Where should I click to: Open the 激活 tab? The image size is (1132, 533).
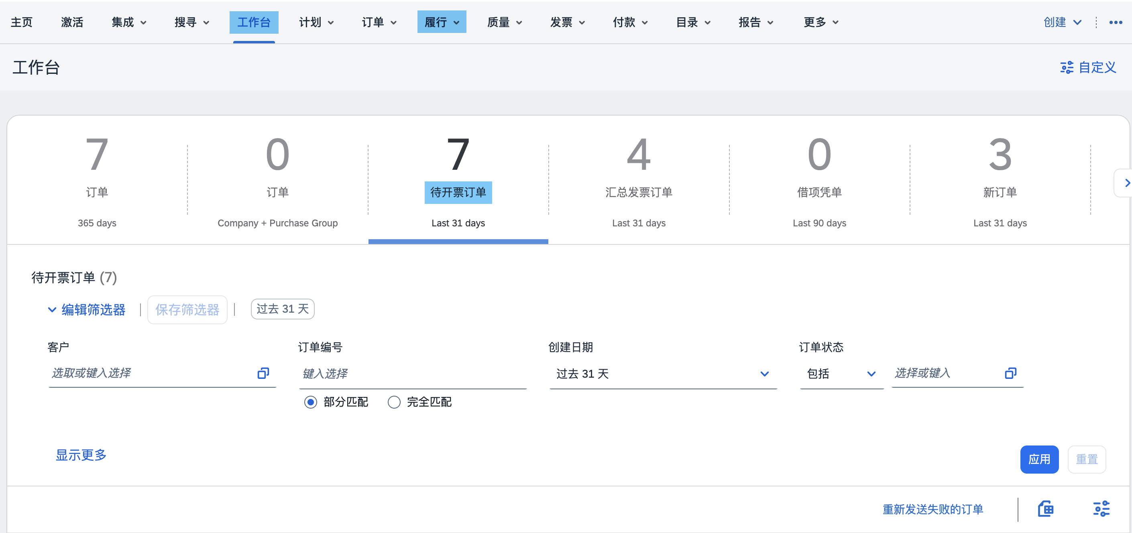72,22
